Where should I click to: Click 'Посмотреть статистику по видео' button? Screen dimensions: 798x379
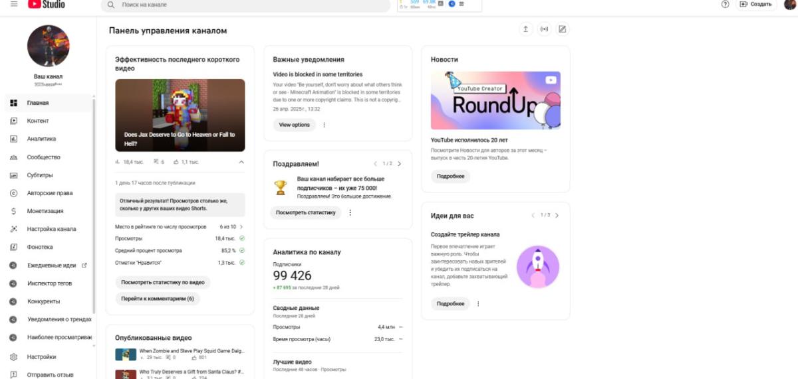point(163,282)
